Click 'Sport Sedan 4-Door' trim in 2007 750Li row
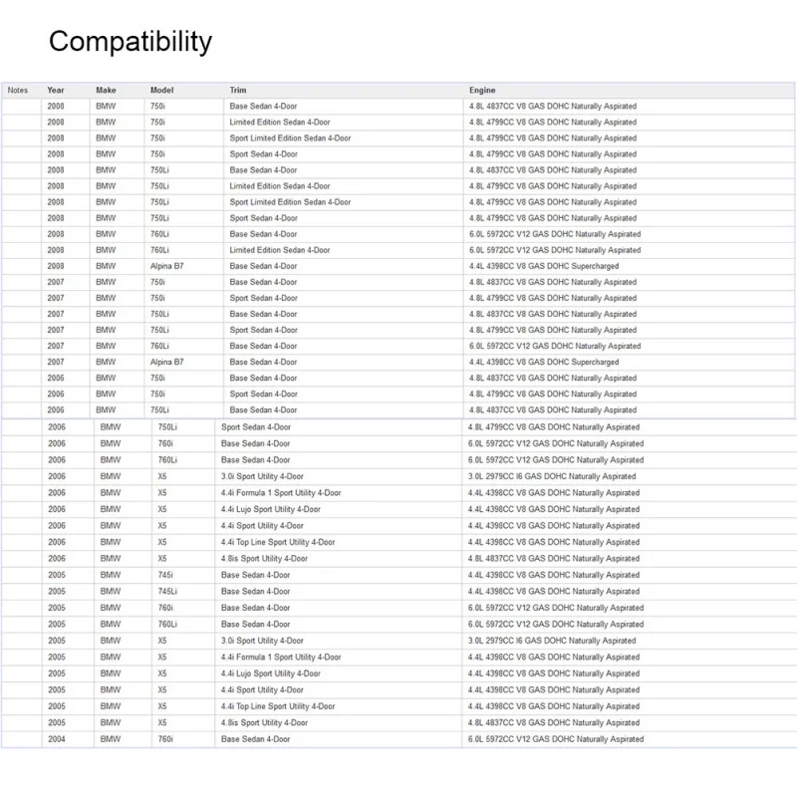 click(x=263, y=330)
